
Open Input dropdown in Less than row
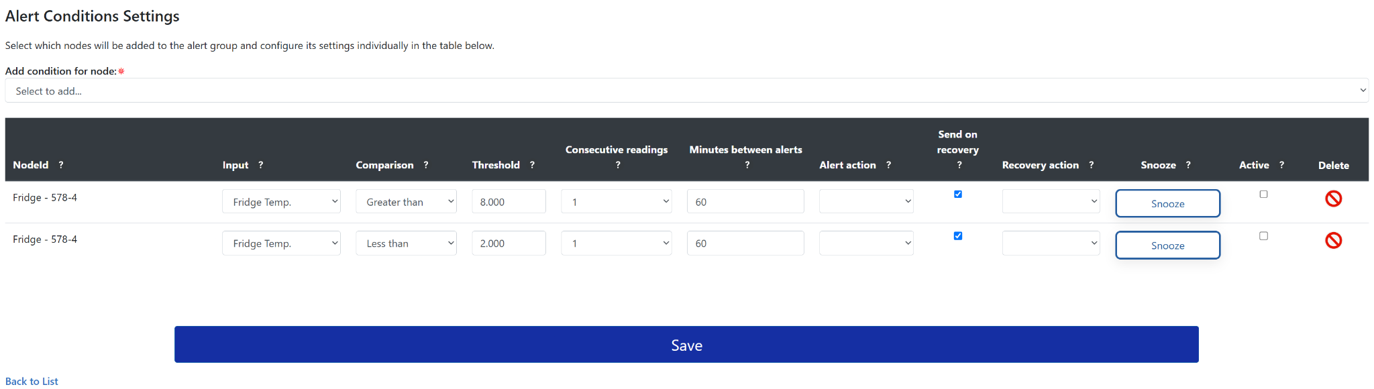pyautogui.click(x=281, y=243)
